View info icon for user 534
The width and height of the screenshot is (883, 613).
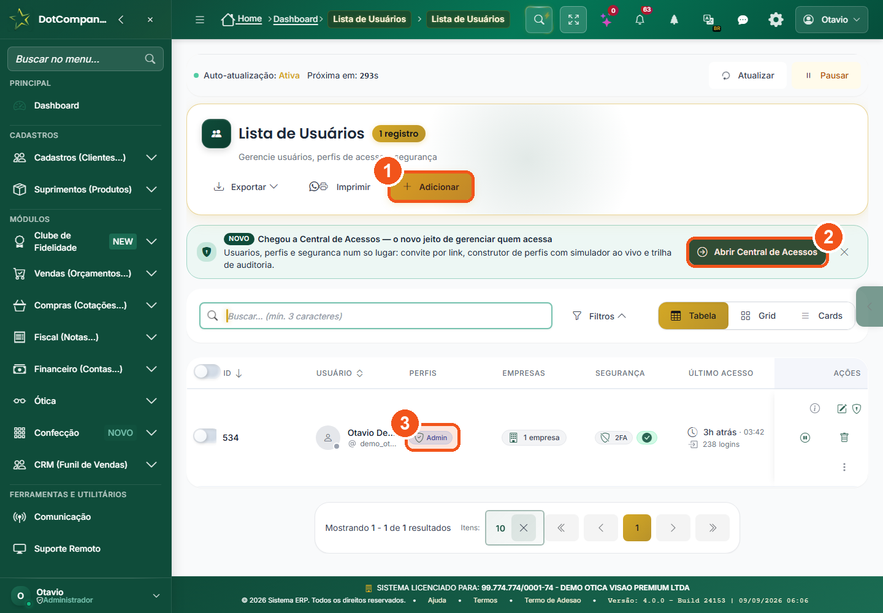[815, 408]
